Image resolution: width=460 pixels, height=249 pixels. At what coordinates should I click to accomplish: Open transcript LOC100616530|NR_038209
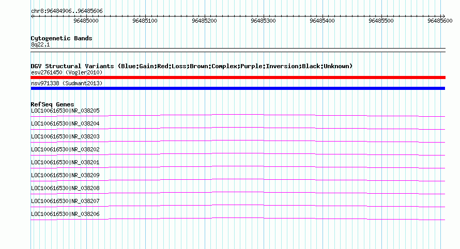tap(66, 175)
